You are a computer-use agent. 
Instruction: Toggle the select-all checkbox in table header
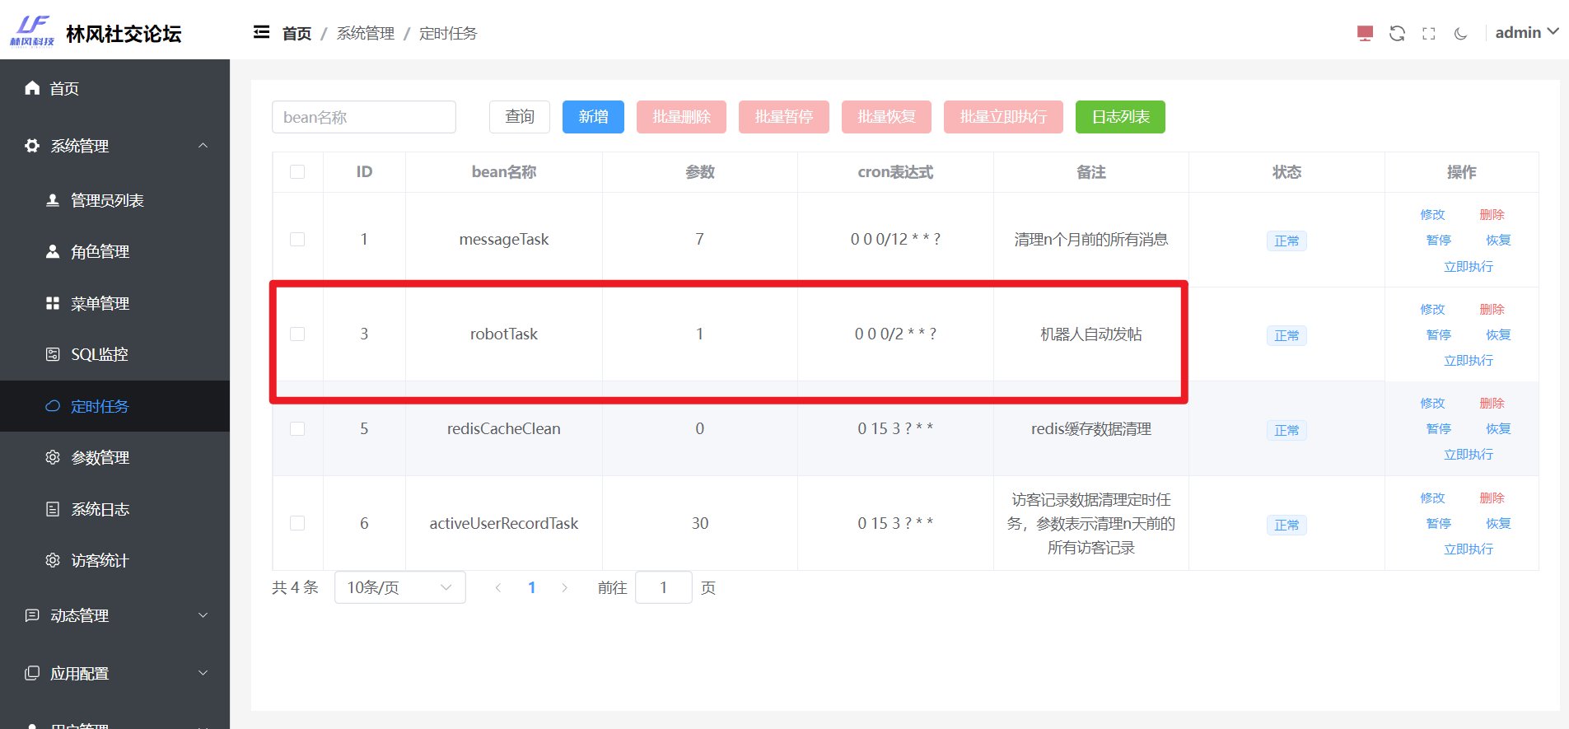pyautogui.click(x=297, y=171)
